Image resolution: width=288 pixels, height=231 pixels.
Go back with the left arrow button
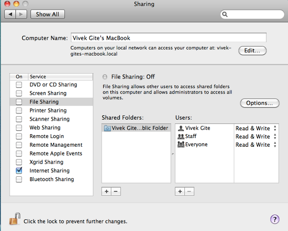(10, 14)
